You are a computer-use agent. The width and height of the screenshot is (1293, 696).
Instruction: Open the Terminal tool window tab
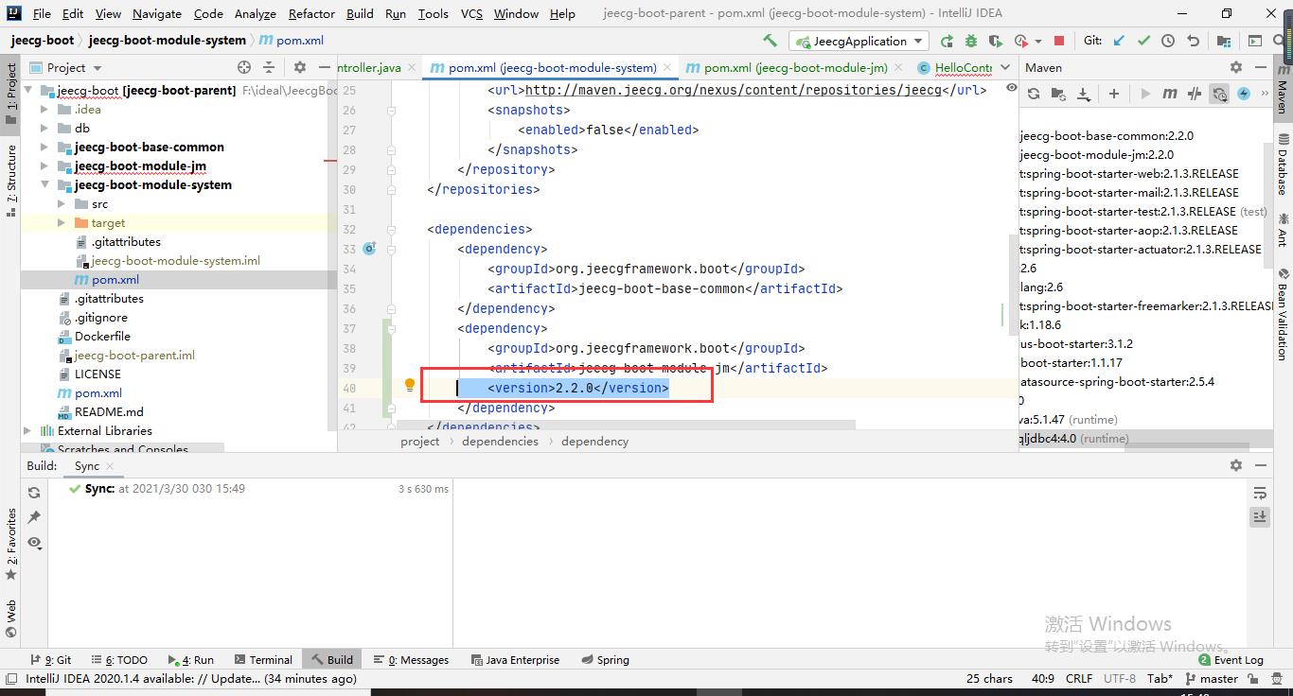click(x=262, y=660)
